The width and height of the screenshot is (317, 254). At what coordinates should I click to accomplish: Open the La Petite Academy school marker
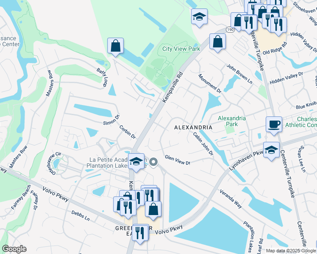pos(136,162)
